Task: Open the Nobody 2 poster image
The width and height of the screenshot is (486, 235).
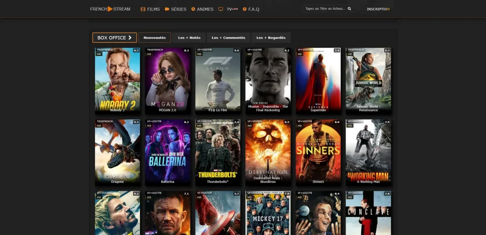Action: click(x=118, y=81)
